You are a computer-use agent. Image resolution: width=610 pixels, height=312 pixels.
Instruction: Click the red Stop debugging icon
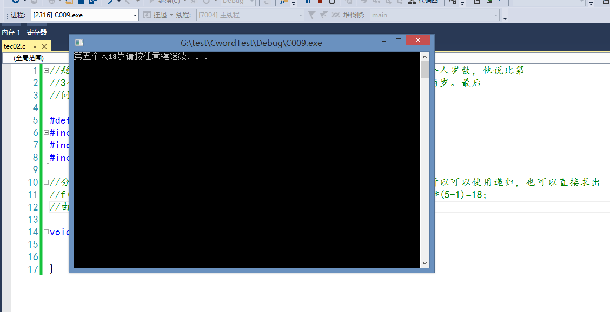coord(320,2)
